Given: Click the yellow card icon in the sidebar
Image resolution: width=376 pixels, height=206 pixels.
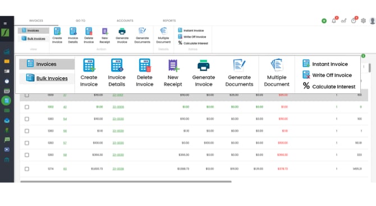Looking at the screenshot, I should [x=7, y=62].
